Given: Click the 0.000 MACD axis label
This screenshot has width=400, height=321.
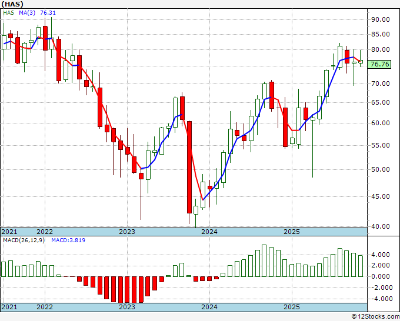Looking at the screenshot, I should 381,277.
